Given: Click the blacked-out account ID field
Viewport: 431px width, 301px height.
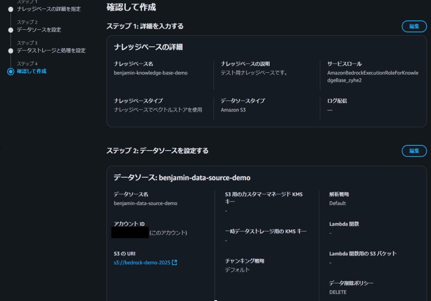Looking at the screenshot, I should point(130,232).
